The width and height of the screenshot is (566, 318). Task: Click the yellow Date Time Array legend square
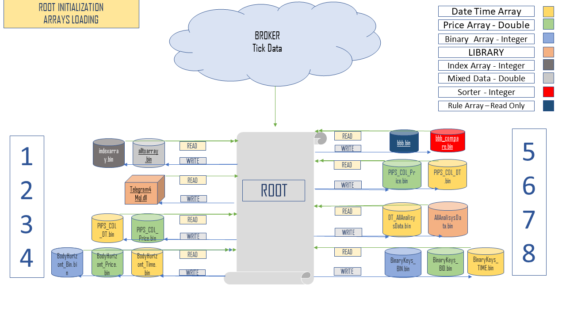pyautogui.click(x=548, y=11)
